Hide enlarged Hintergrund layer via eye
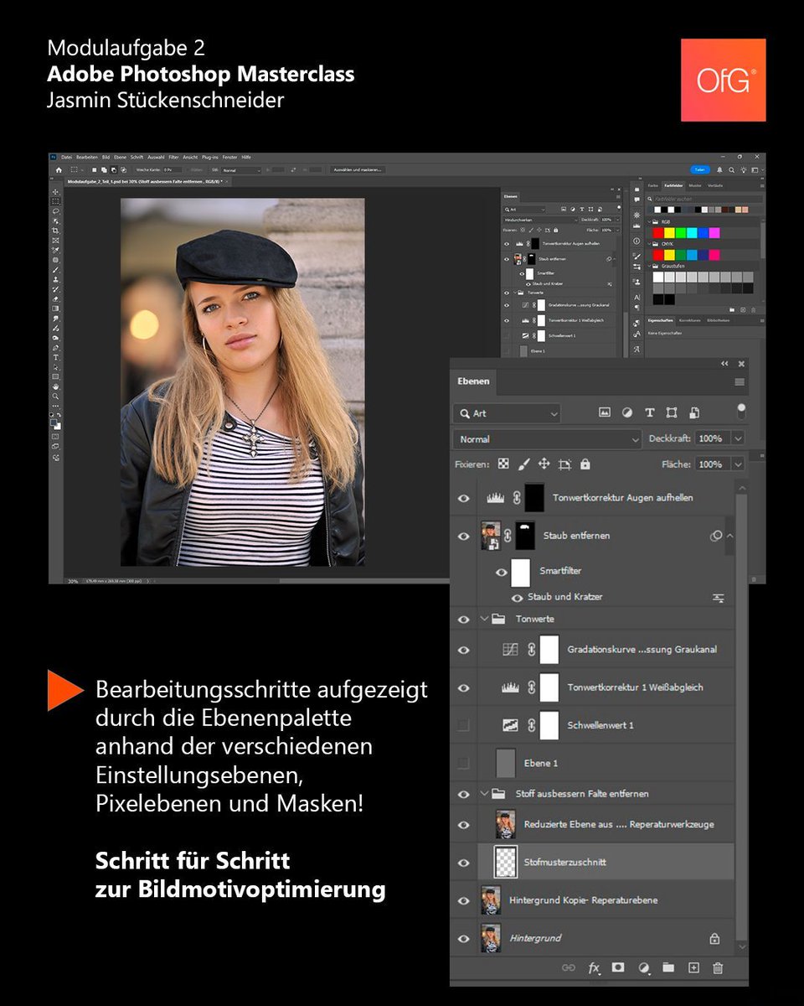 pyautogui.click(x=463, y=938)
